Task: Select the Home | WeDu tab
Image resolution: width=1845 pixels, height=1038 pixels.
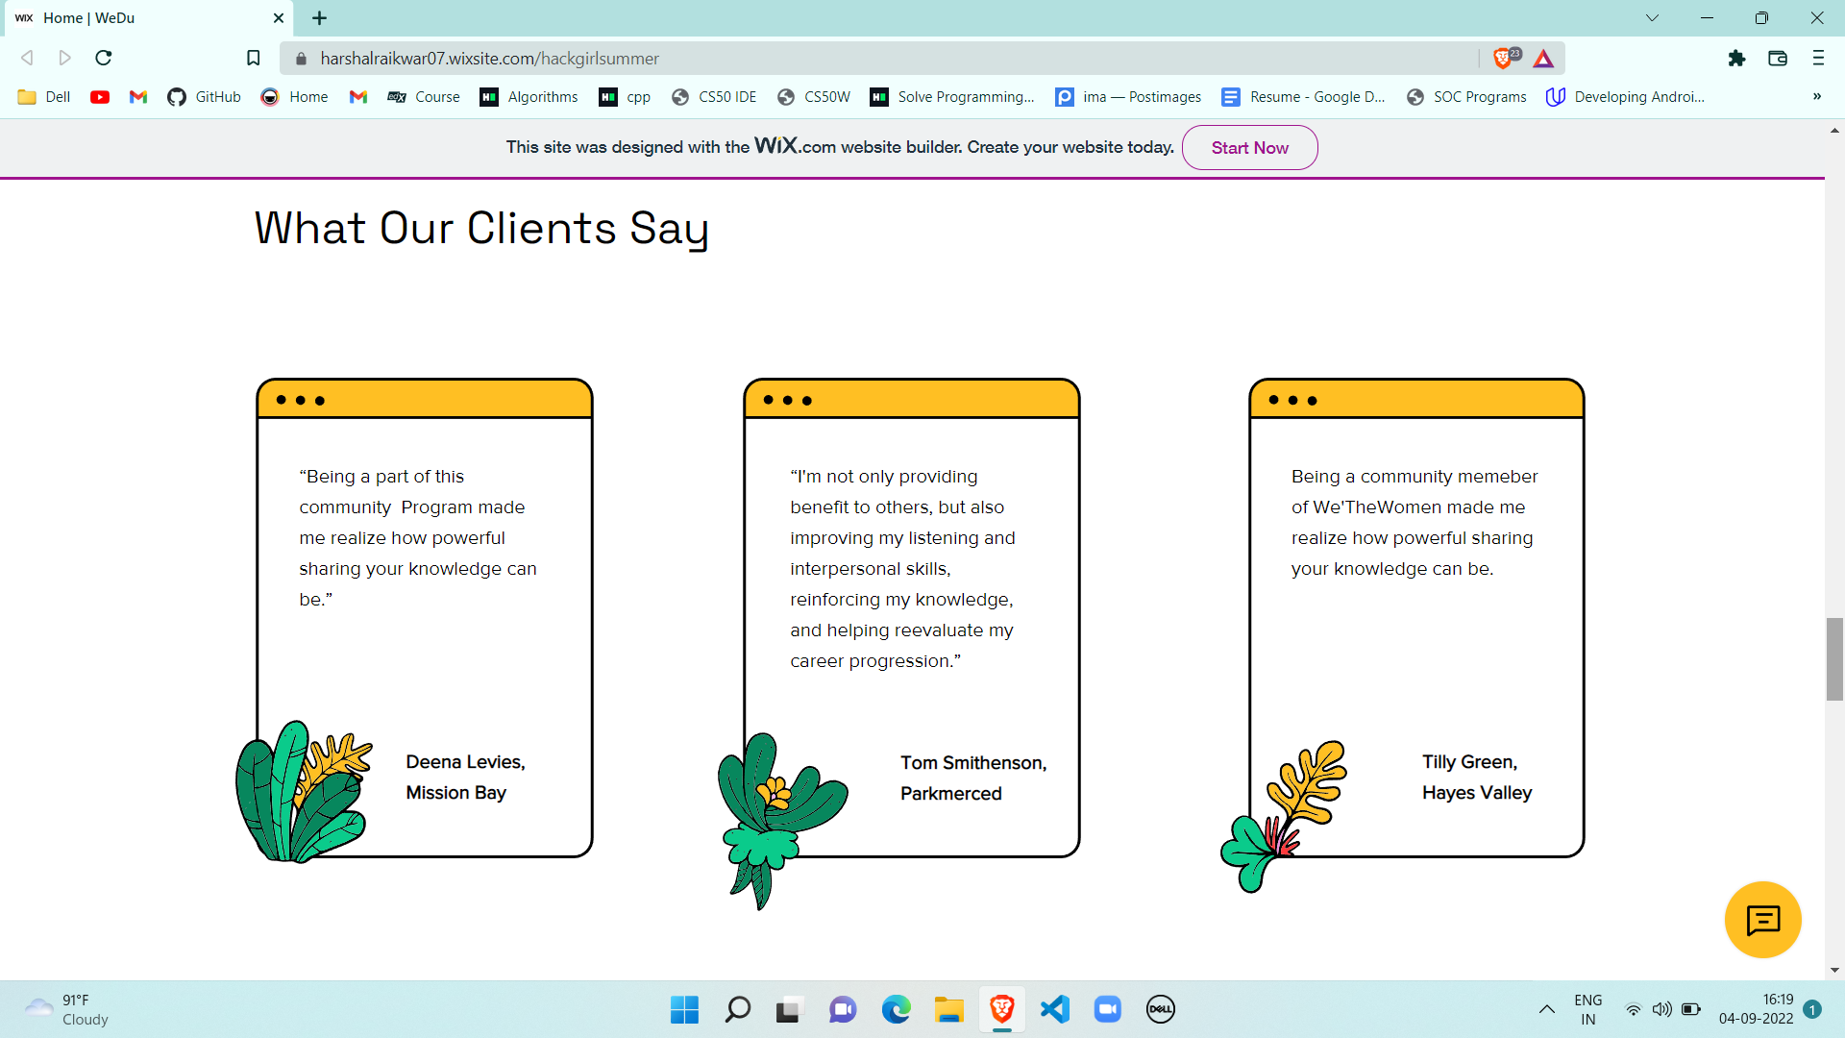Action: pos(144,18)
